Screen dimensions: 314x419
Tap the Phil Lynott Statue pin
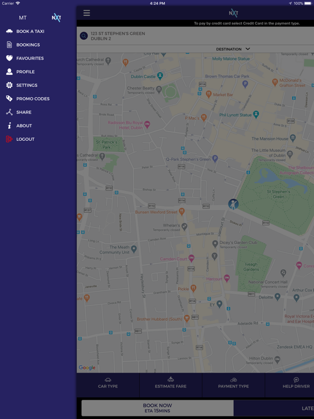click(x=256, y=114)
